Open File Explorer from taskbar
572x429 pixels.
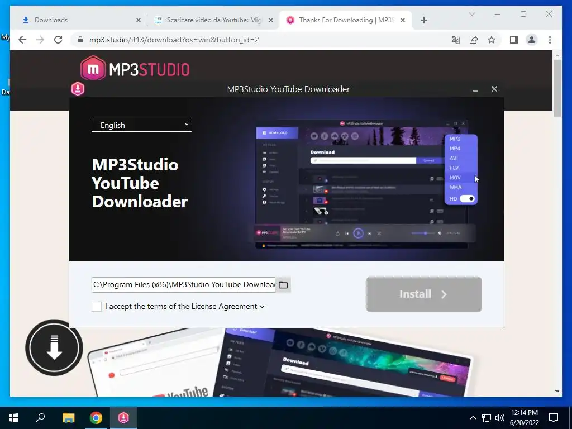pos(68,418)
